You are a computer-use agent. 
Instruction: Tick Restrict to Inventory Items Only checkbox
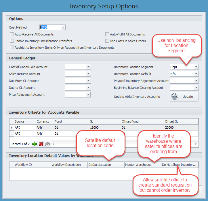[12, 48]
